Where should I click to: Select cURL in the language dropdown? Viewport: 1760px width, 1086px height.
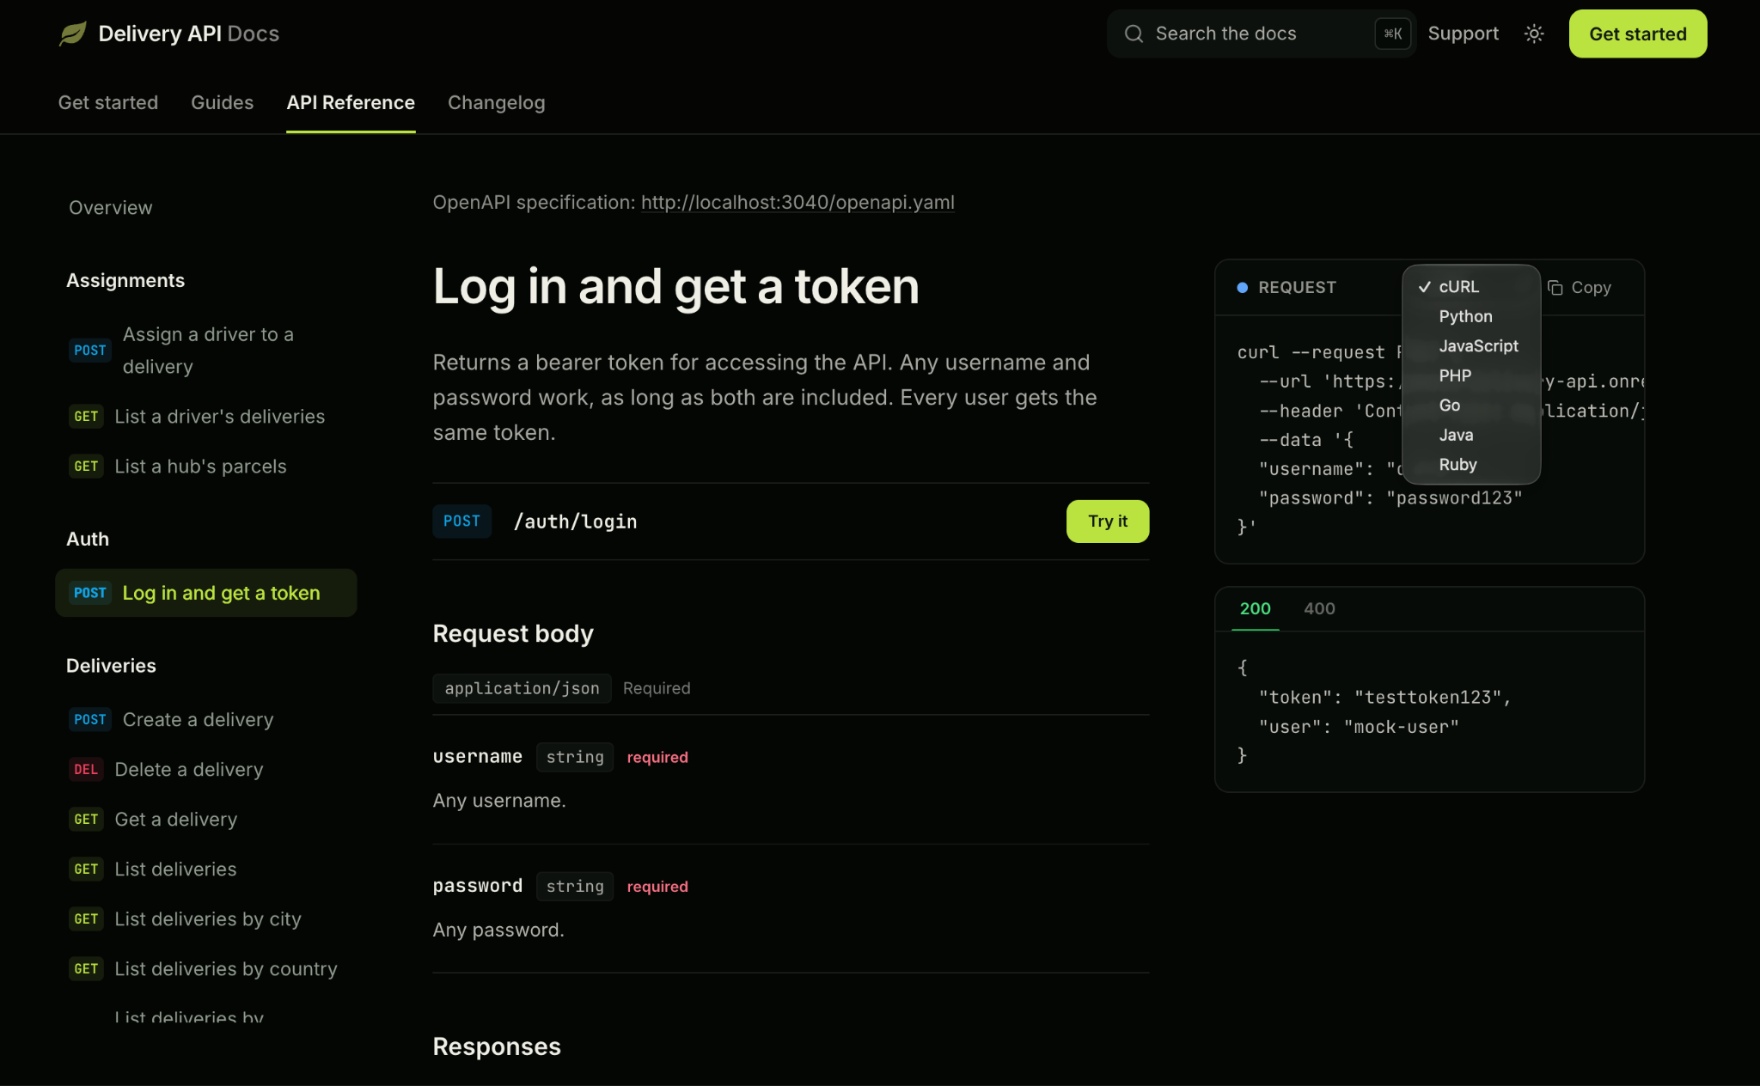tap(1470, 287)
